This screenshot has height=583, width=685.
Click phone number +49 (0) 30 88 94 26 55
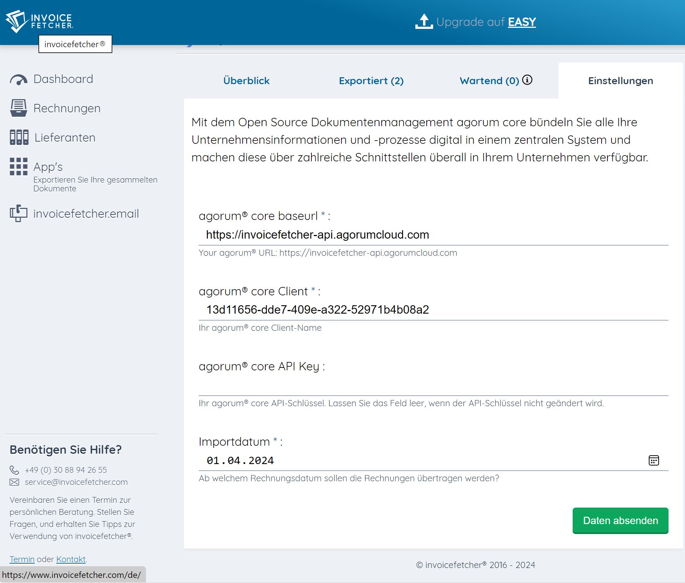point(66,470)
